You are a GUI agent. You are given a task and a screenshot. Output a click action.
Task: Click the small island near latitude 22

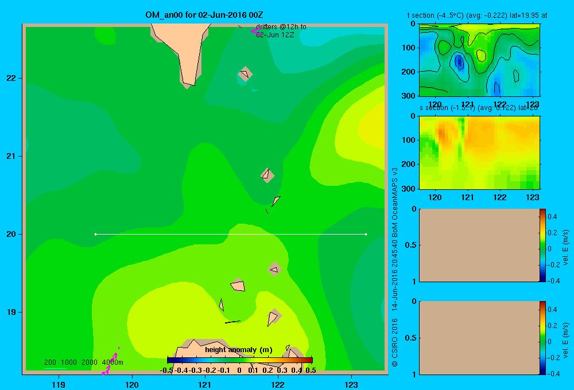[x=245, y=74]
